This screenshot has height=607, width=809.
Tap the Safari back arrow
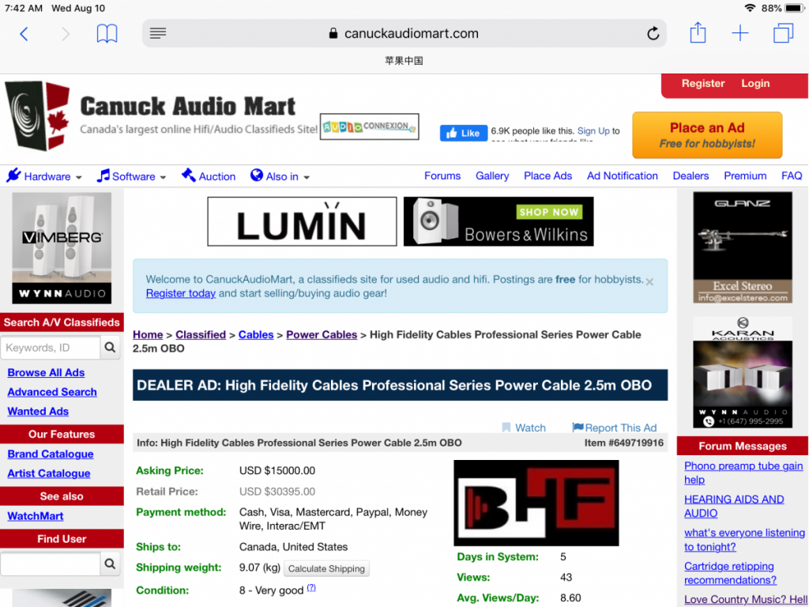coord(24,34)
